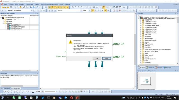
Task: Click the print icon in toolbar
Action: tap(30, 7)
